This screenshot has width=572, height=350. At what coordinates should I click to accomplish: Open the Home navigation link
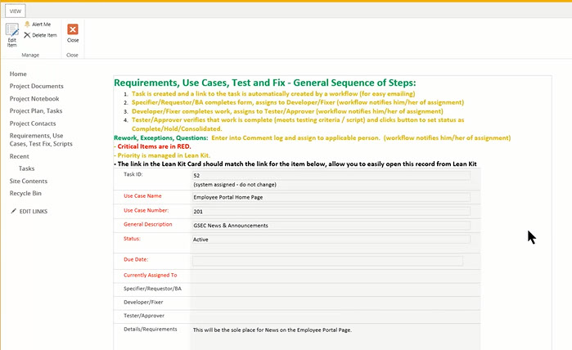[18, 74]
